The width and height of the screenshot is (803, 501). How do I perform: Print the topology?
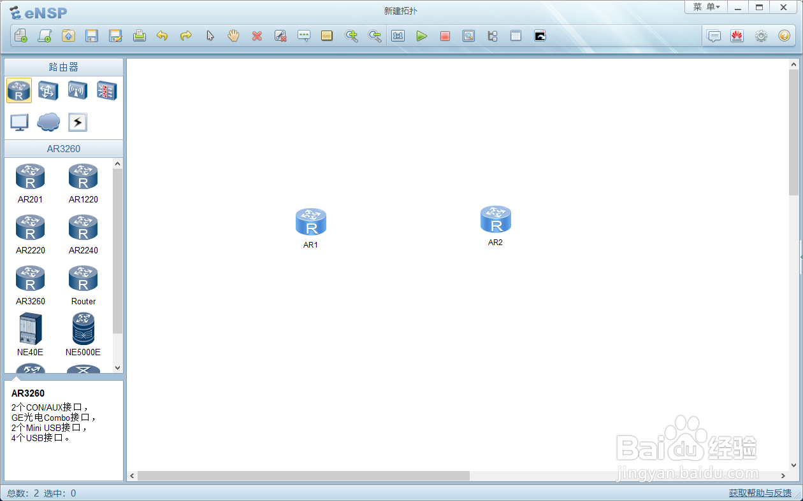point(140,36)
